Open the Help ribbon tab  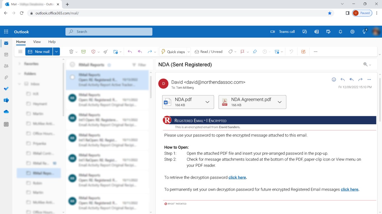(52, 42)
